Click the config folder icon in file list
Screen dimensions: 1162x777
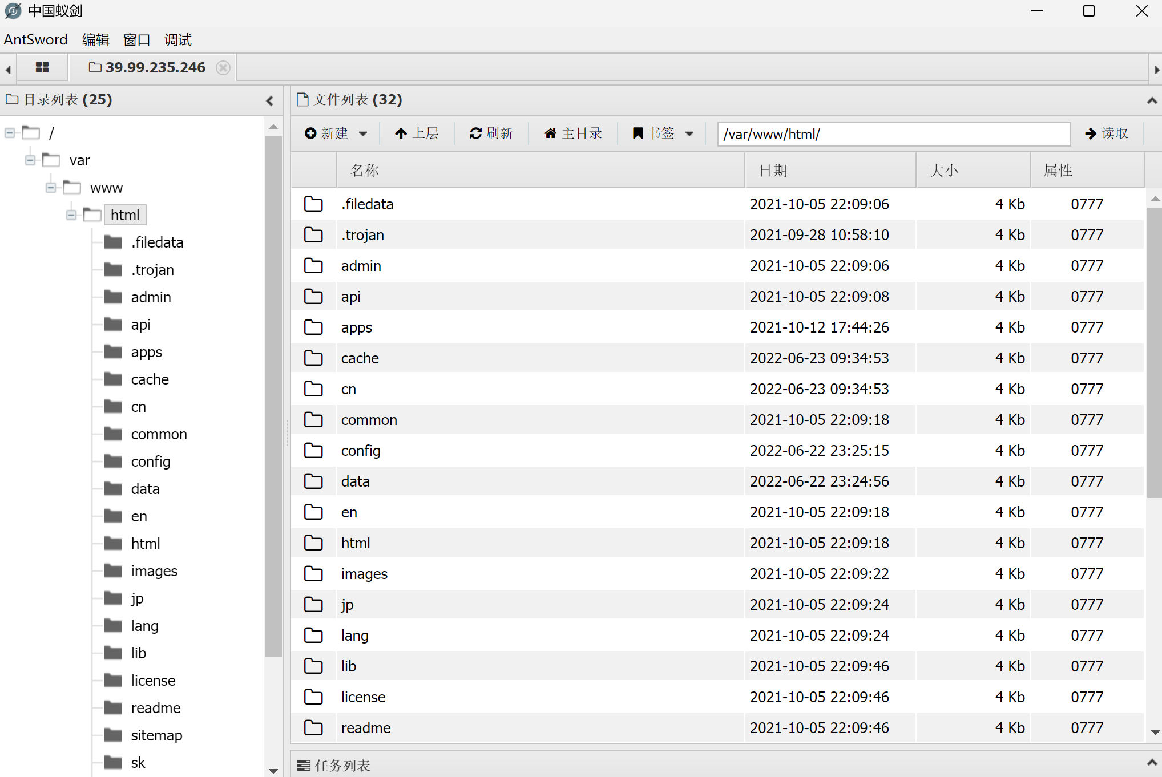click(313, 450)
